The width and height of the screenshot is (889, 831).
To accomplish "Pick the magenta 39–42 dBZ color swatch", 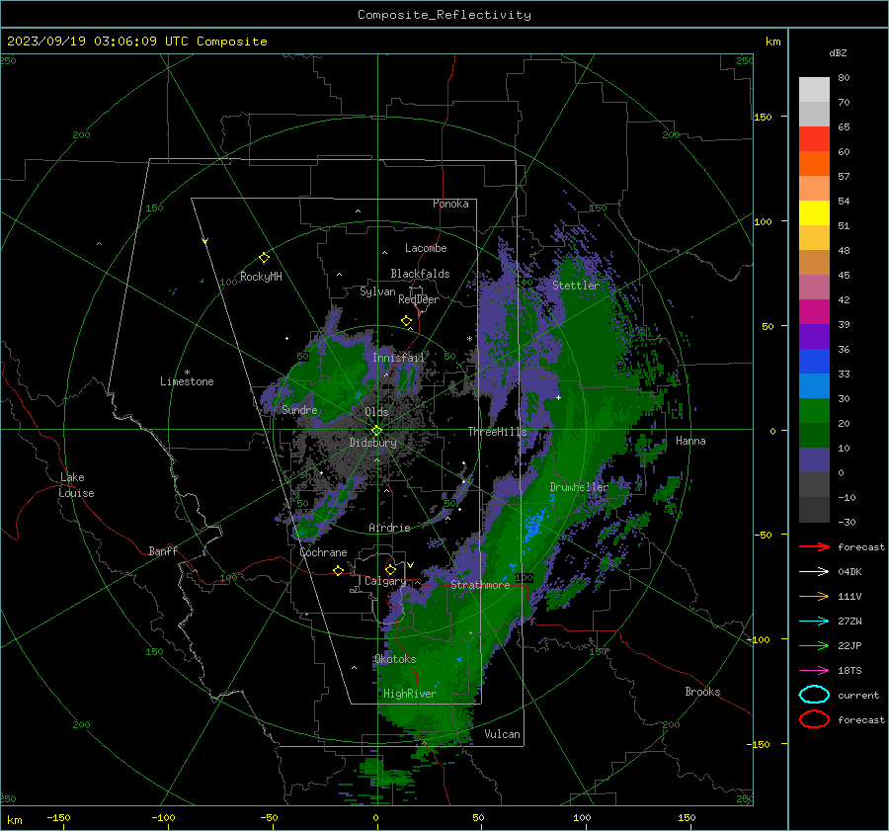I will point(814,312).
